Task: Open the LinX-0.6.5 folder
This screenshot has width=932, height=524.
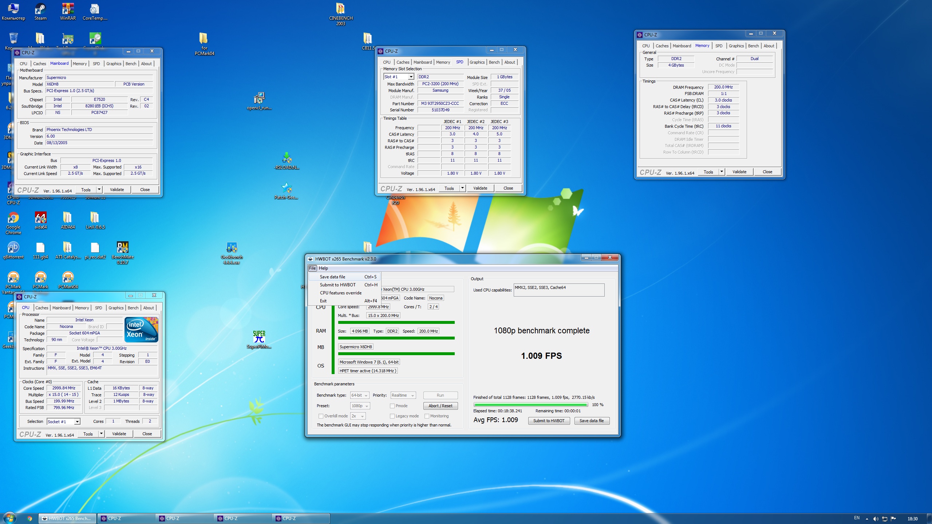Action: tap(95, 221)
